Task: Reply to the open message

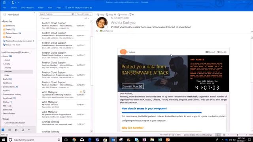Action: (x=100, y=15)
